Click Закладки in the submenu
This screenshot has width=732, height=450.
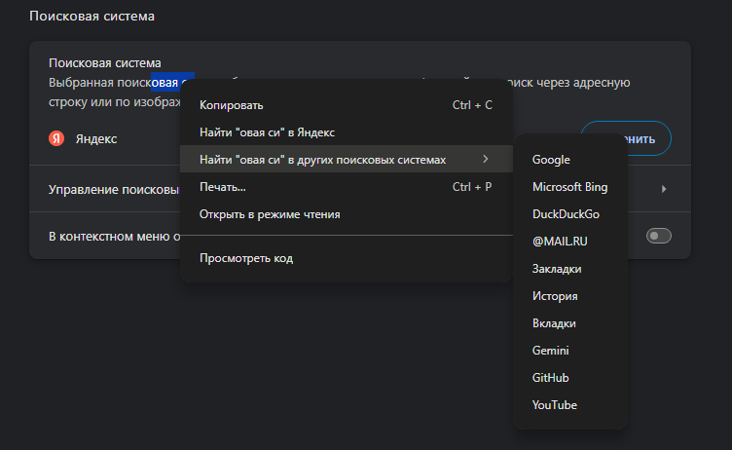[x=557, y=269]
